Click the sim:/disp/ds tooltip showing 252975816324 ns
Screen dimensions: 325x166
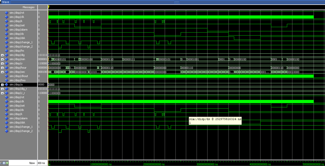point(215,121)
